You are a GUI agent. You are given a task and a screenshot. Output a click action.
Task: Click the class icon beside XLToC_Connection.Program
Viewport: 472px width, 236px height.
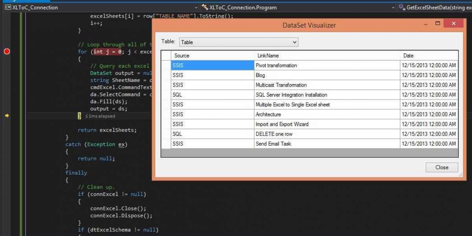(x=204, y=7)
